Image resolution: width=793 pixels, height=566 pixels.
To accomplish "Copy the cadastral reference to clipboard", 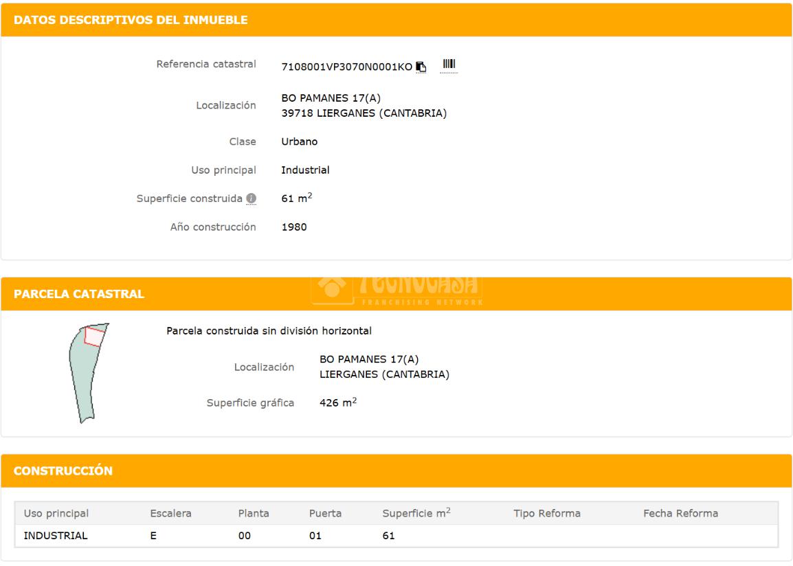I will (x=421, y=67).
